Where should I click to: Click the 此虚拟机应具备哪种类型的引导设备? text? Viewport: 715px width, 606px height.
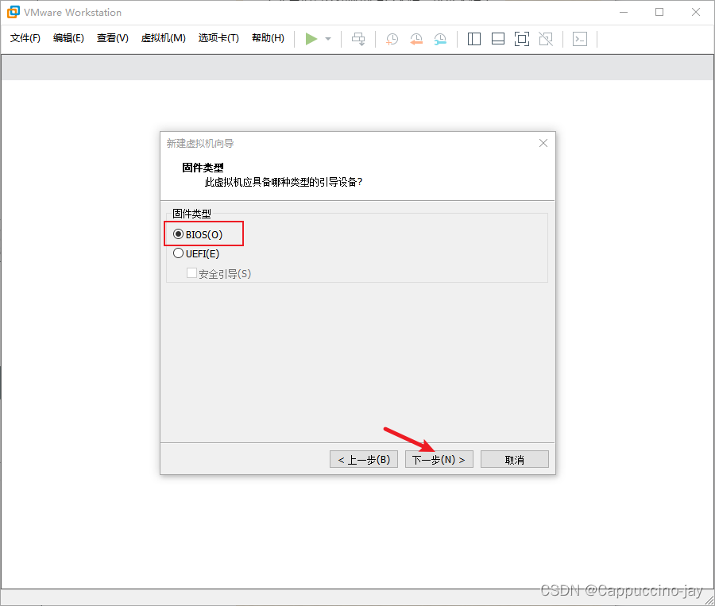(284, 183)
